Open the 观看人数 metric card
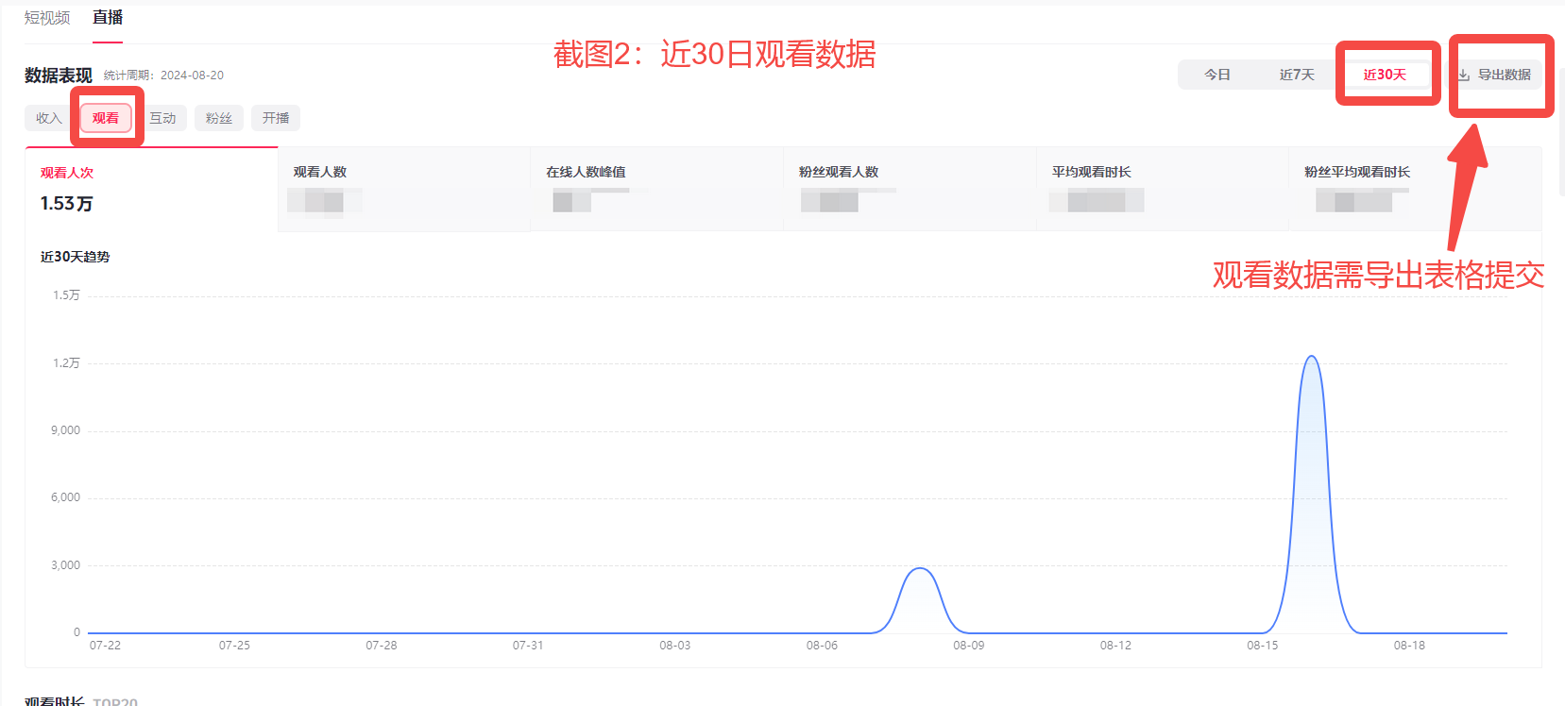 tap(404, 189)
